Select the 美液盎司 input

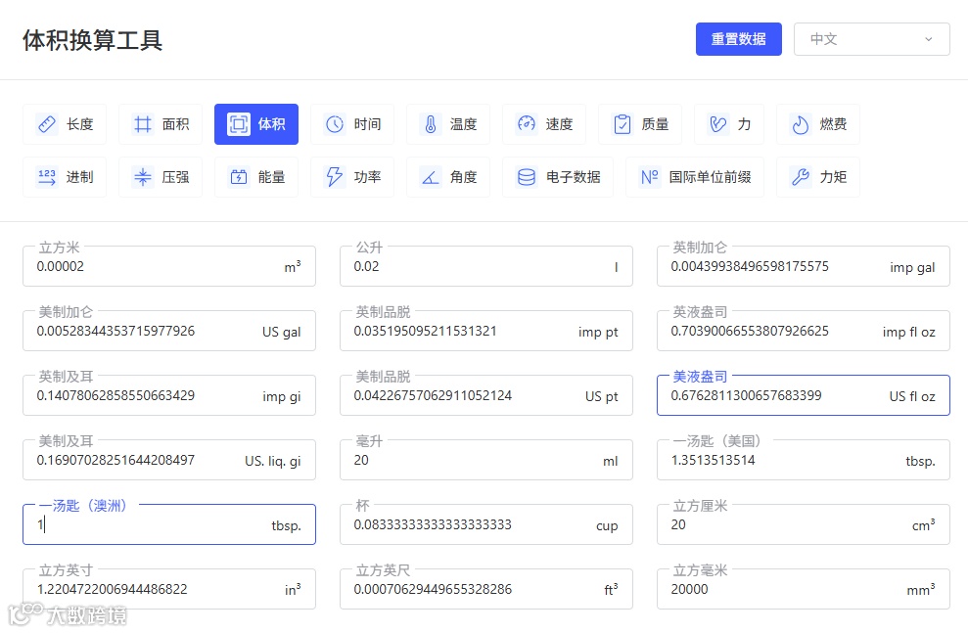[804, 395]
